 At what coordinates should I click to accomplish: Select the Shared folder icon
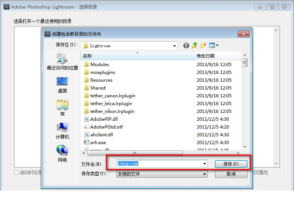tap(86, 88)
